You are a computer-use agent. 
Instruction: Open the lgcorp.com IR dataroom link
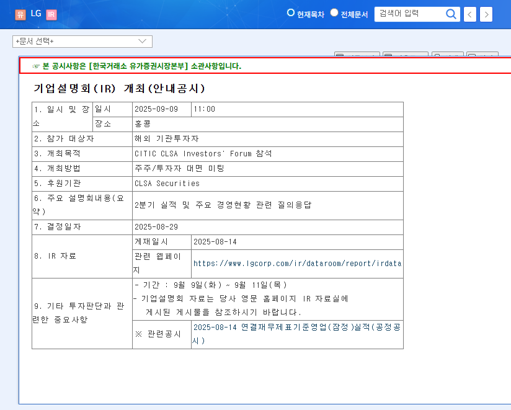coord(297,264)
